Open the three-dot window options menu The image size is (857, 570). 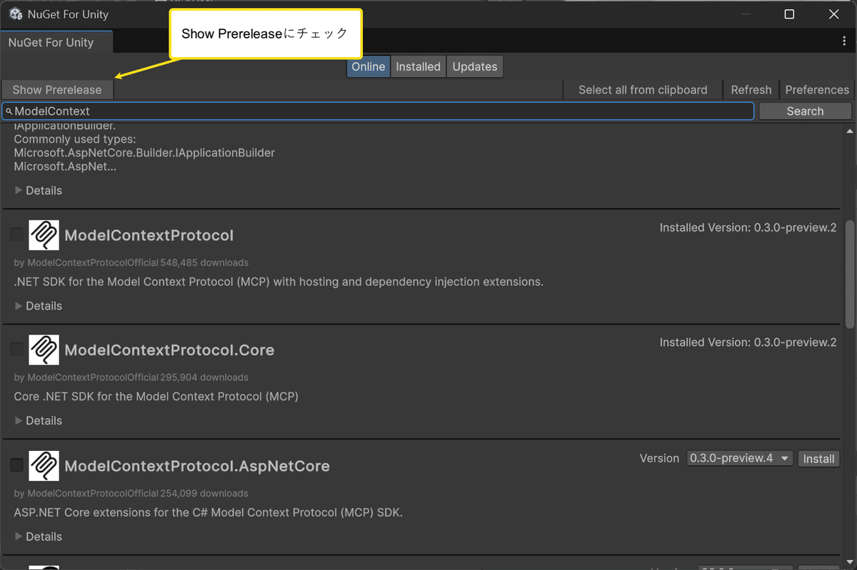coord(845,41)
